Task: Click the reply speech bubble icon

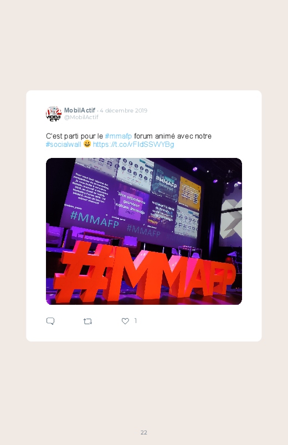Action: (x=50, y=321)
